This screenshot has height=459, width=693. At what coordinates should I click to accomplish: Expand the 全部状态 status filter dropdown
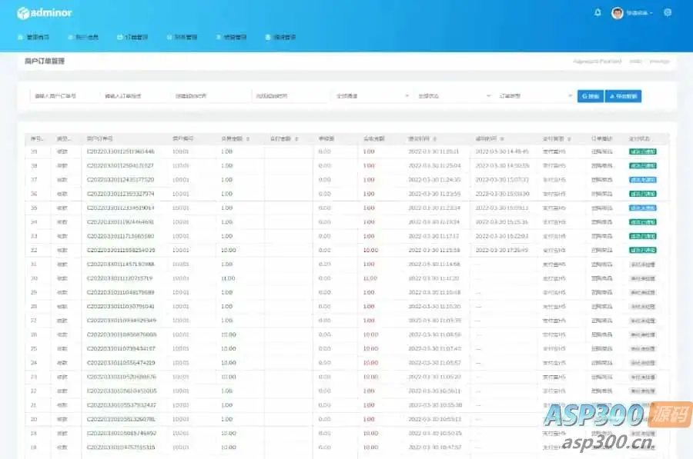[454, 96]
